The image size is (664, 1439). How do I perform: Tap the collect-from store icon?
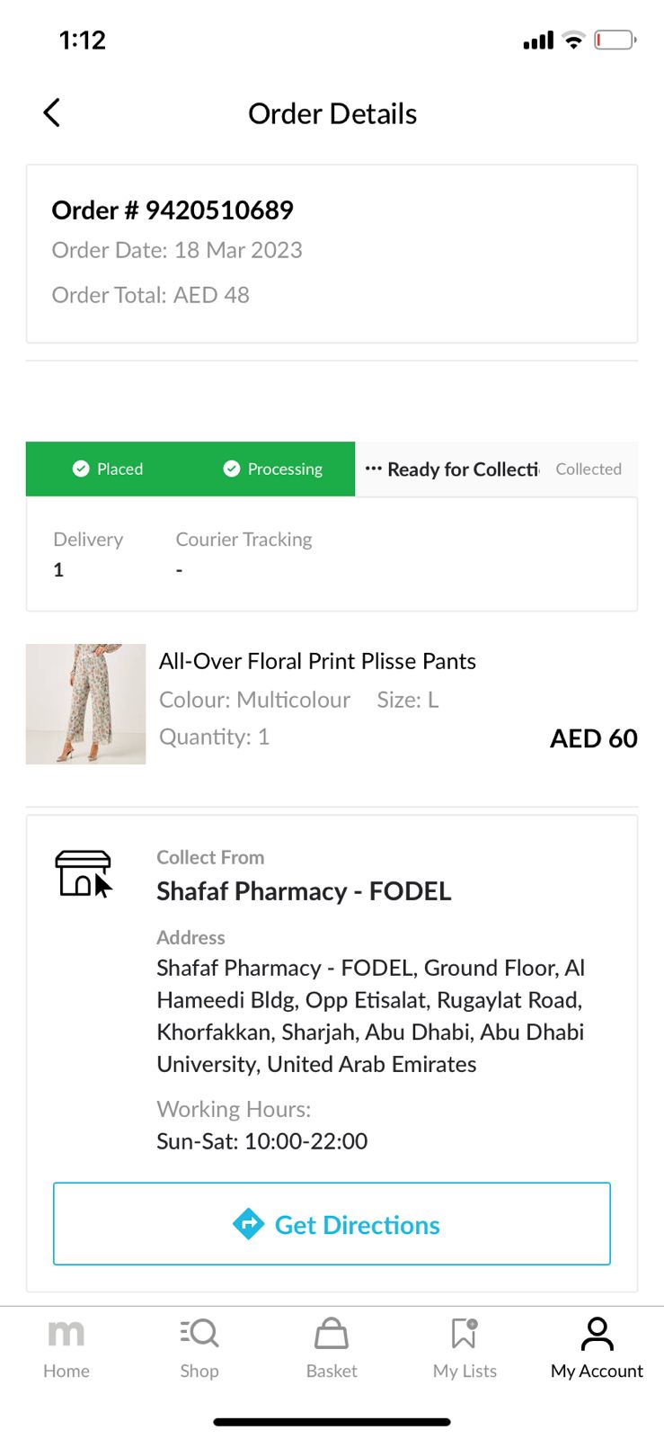pos(83,873)
